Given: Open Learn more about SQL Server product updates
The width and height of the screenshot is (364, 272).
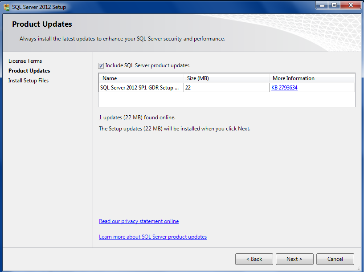Looking at the screenshot, I should [x=153, y=237].
